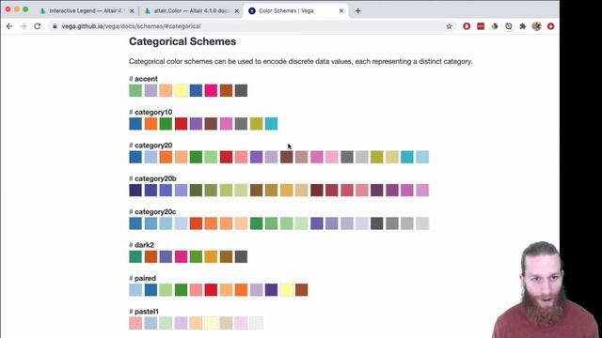Go back using the browser back arrow
602x338 pixels.
[x=9, y=26]
